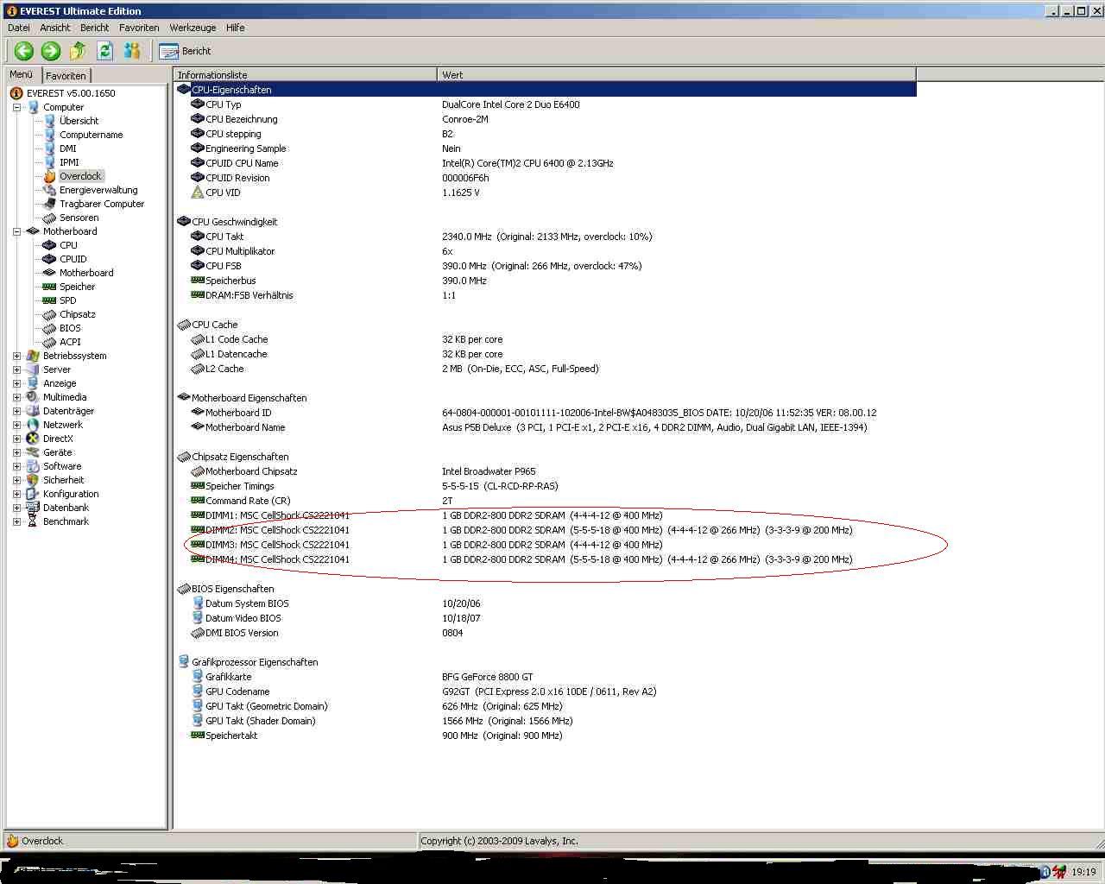The image size is (1105, 884).
Task: Open the Werkzeuge menu
Action: click(193, 28)
